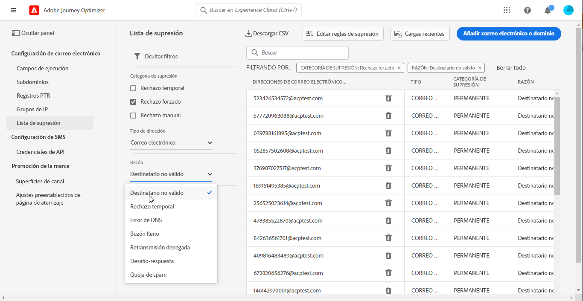The width and height of the screenshot is (583, 301).
Task: Open Registros PTR
Action: tap(33, 96)
